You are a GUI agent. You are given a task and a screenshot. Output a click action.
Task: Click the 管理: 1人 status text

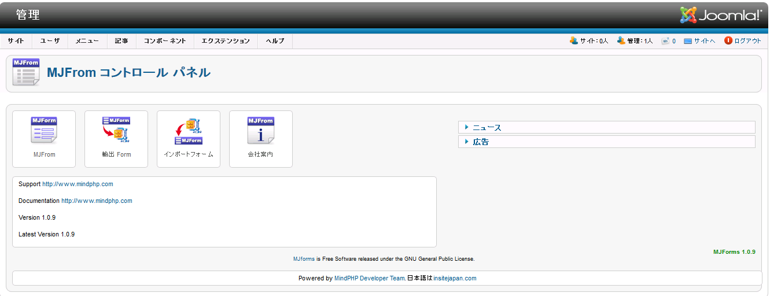(x=640, y=41)
